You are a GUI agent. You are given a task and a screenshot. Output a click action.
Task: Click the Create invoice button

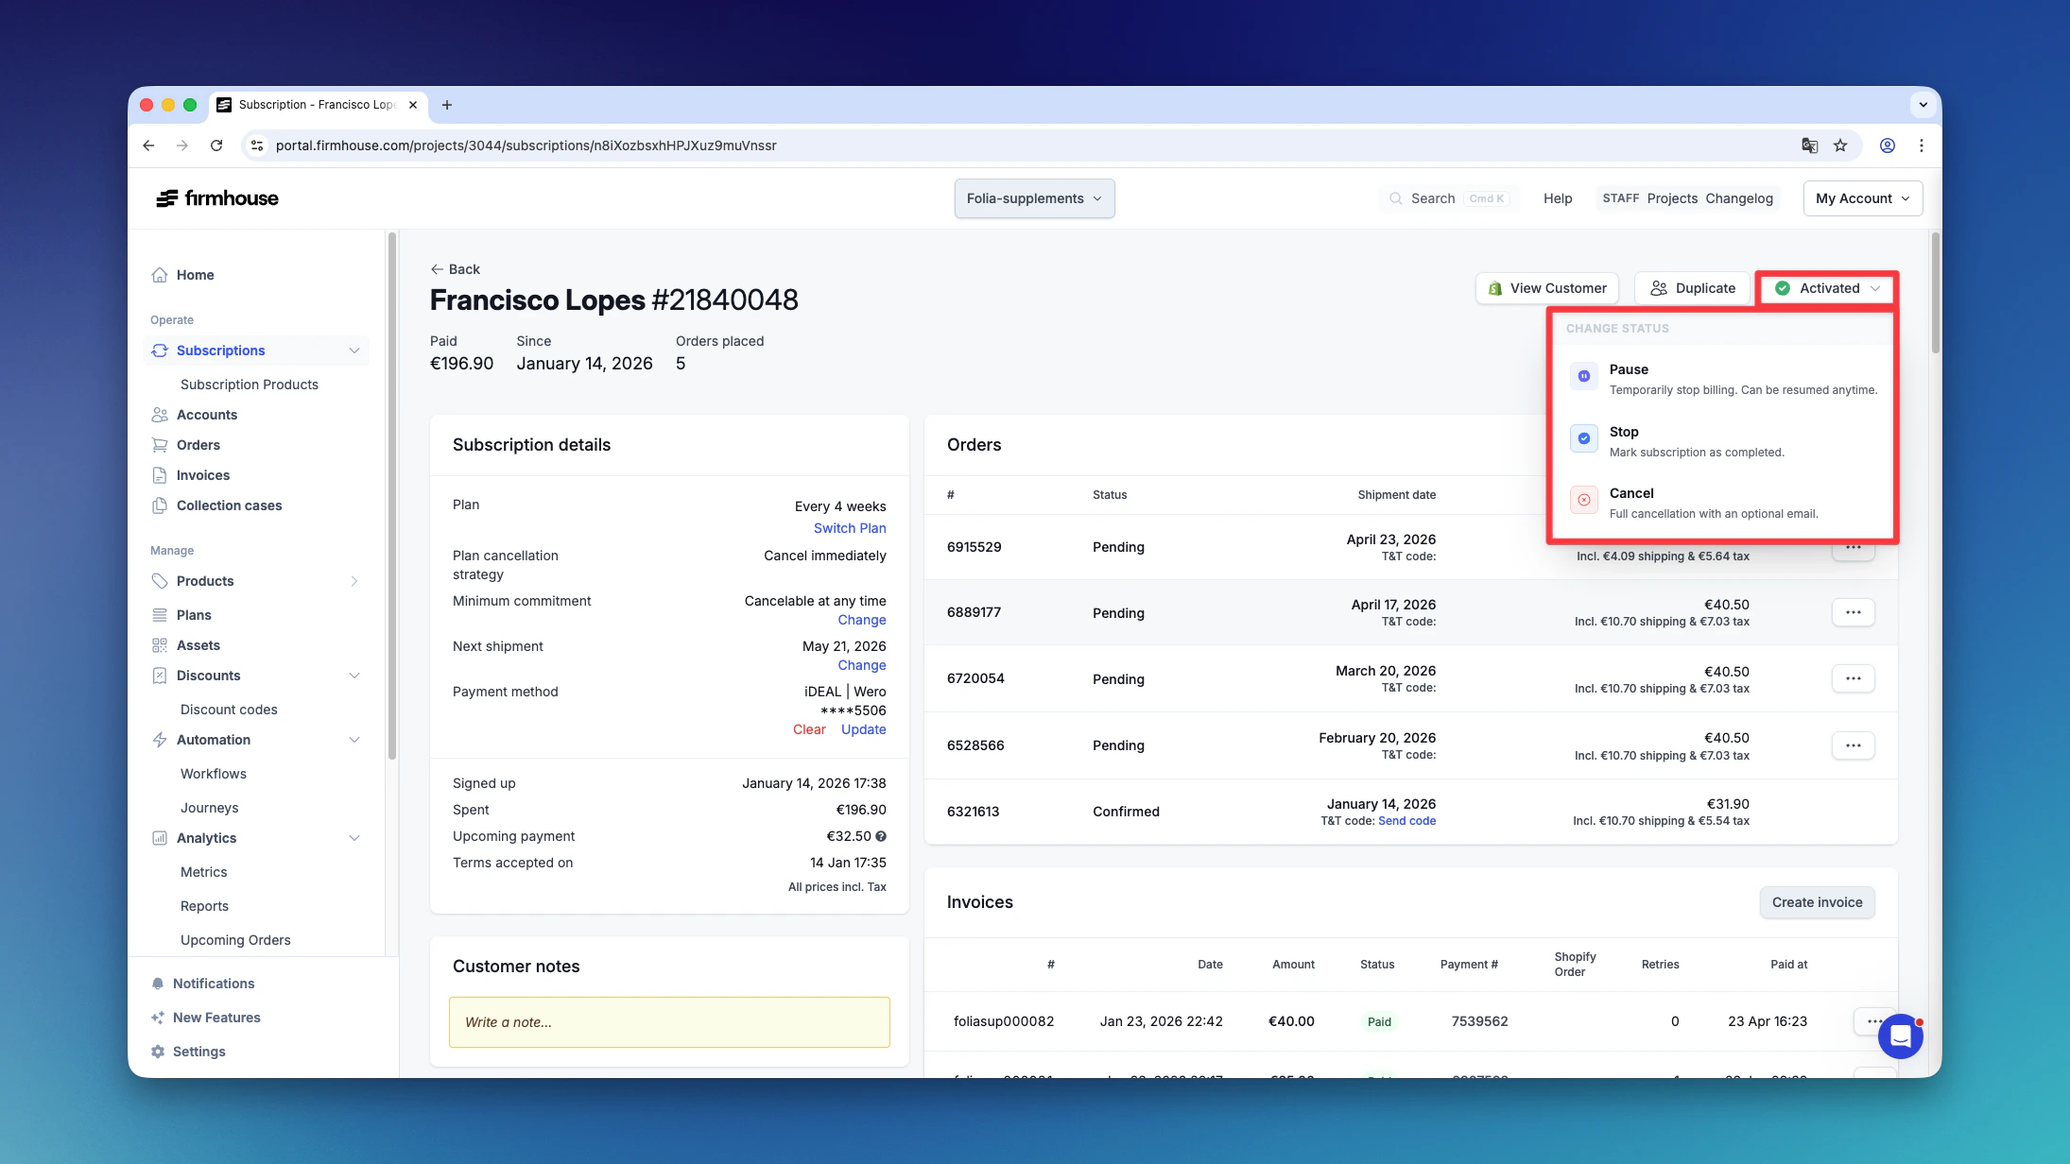pyautogui.click(x=1817, y=902)
